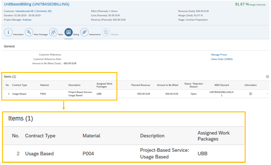Click Effort (Planned): 1 Hours text
Screen dimensions: 271x165
(104, 11)
